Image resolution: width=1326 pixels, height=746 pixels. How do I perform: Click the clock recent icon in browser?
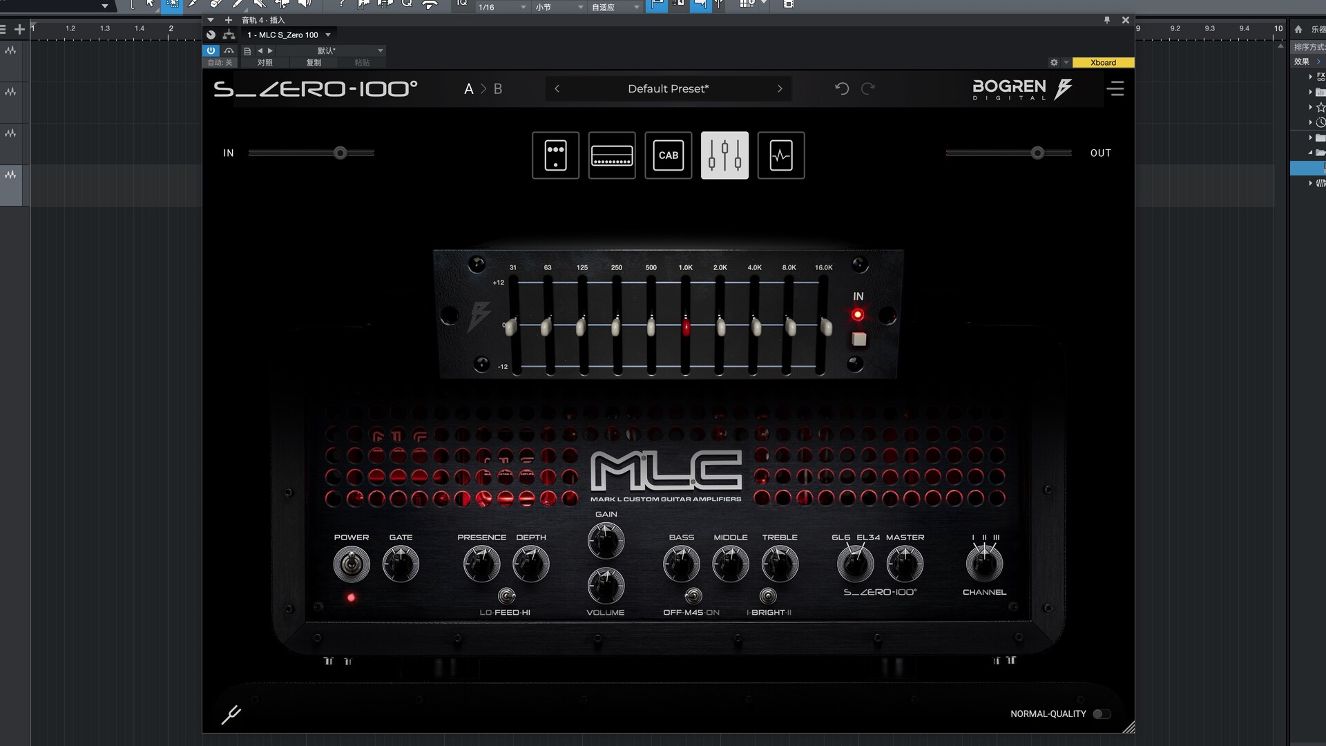[1320, 122]
